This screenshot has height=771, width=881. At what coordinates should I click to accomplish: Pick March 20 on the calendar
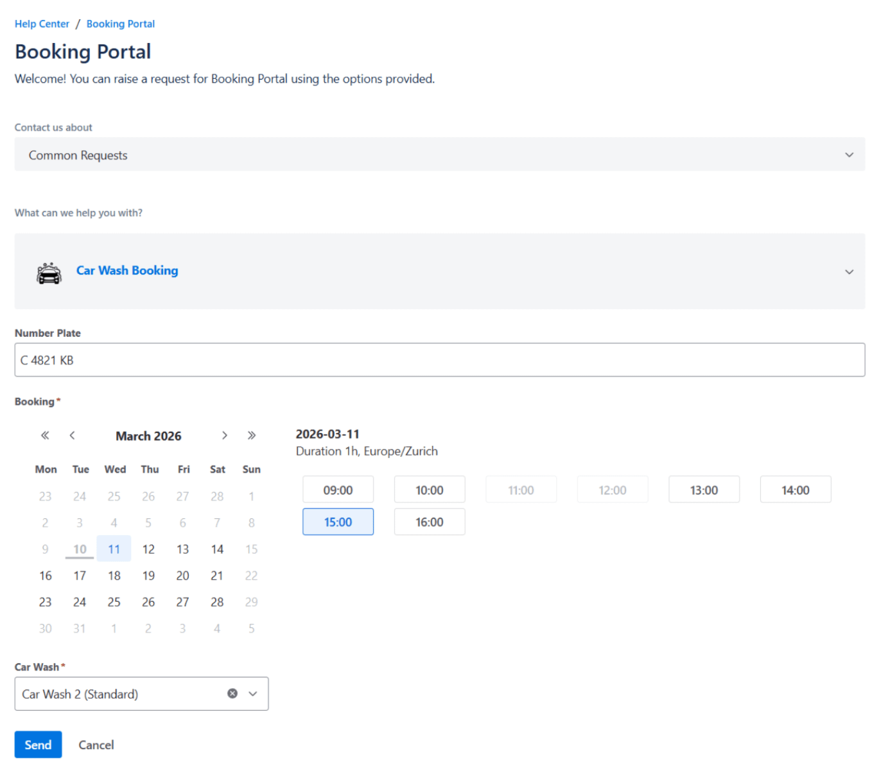coord(182,575)
